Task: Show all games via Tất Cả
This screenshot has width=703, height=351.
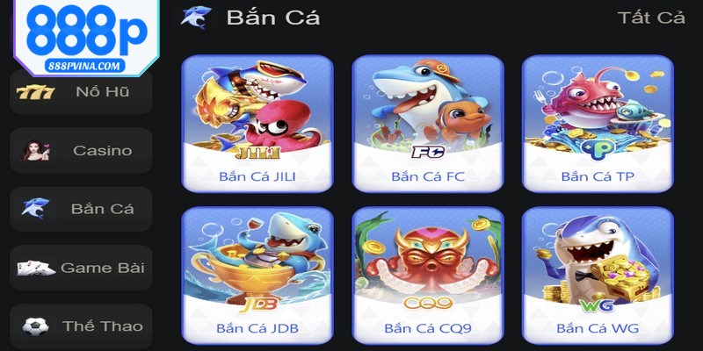Action: coord(651,18)
